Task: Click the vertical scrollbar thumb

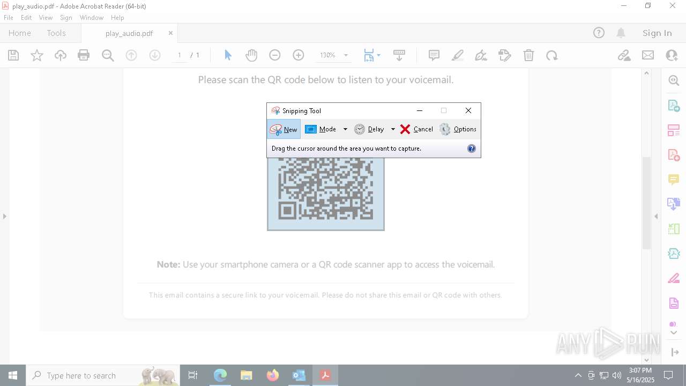Action: (x=646, y=203)
